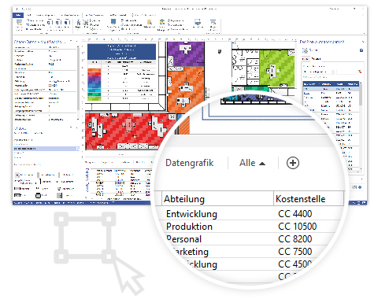The image size is (378, 299).
Task: Click the highlighted row in the left shapes panel
Action: tap(46, 149)
